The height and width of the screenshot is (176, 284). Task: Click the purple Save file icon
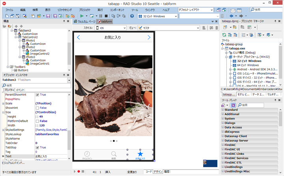point(48,16)
